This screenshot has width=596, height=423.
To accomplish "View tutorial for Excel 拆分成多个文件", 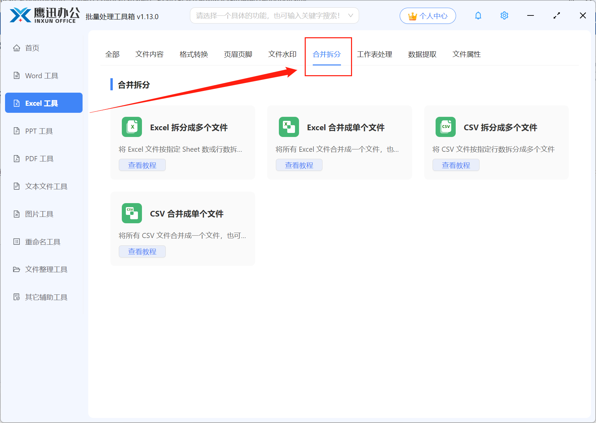I will (x=142, y=165).
